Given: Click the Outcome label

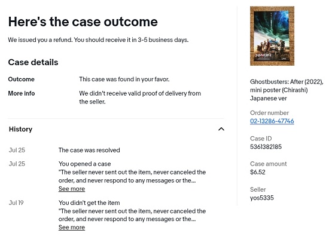Looking at the screenshot, I should click(21, 79).
